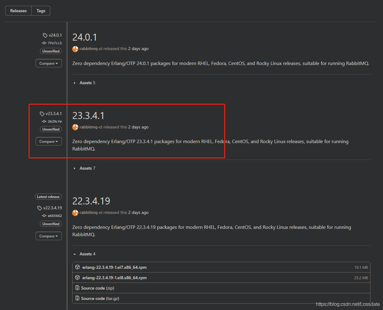Open rabbitmq-ci avatar on 23.3.4.1 release

click(x=75, y=127)
